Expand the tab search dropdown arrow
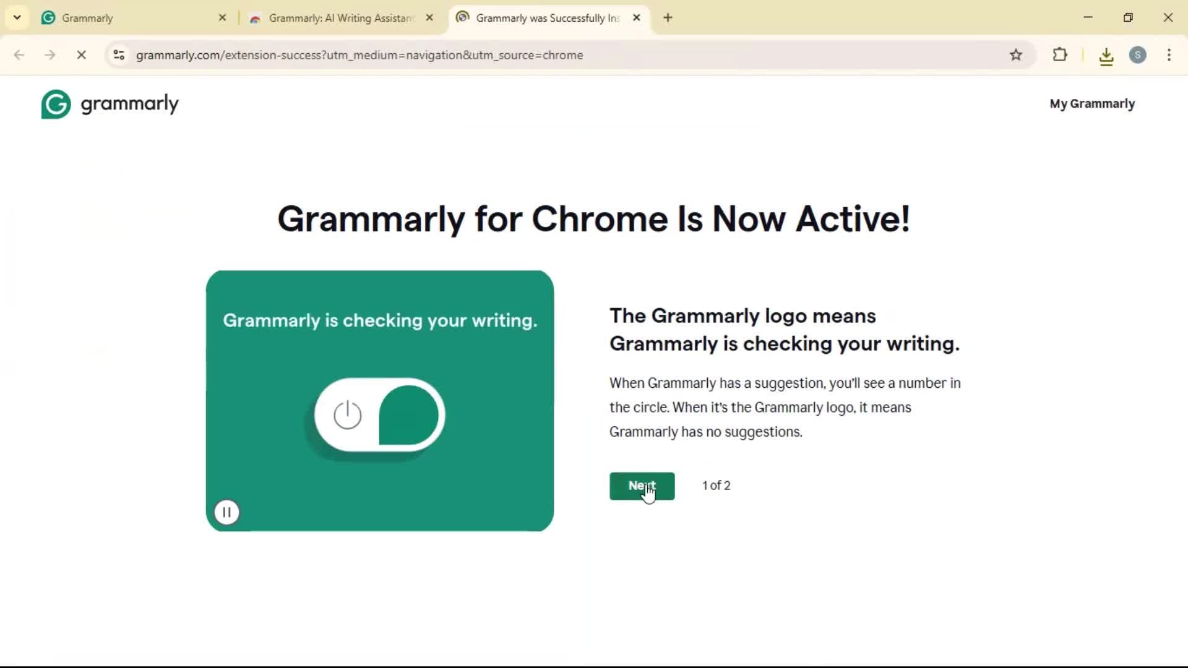This screenshot has height=668, width=1188. (17, 18)
